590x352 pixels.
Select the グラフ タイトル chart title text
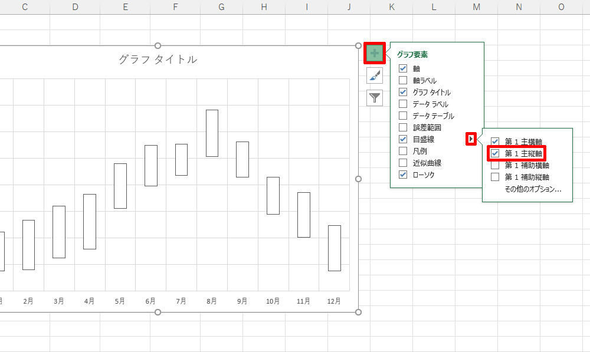(158, 60)
